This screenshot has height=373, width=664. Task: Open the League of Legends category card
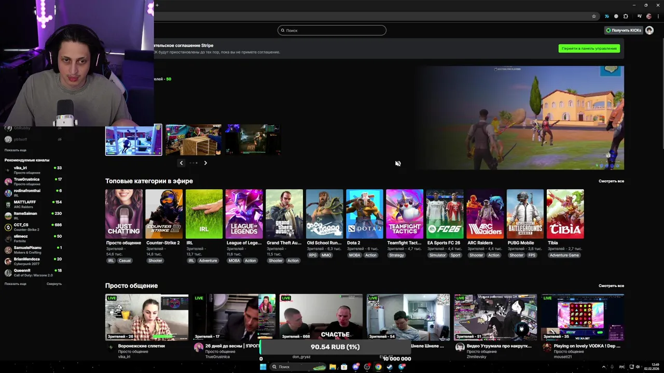click(x=244, y=214)
